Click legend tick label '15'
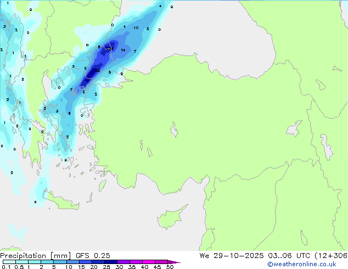The image size is (348, 269). 81,267
